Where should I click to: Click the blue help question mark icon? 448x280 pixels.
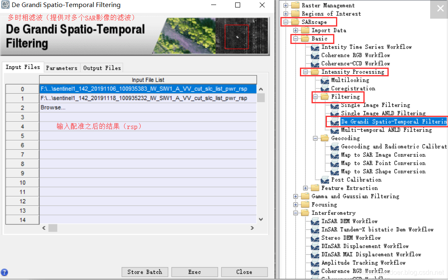(x=4, y=272)
